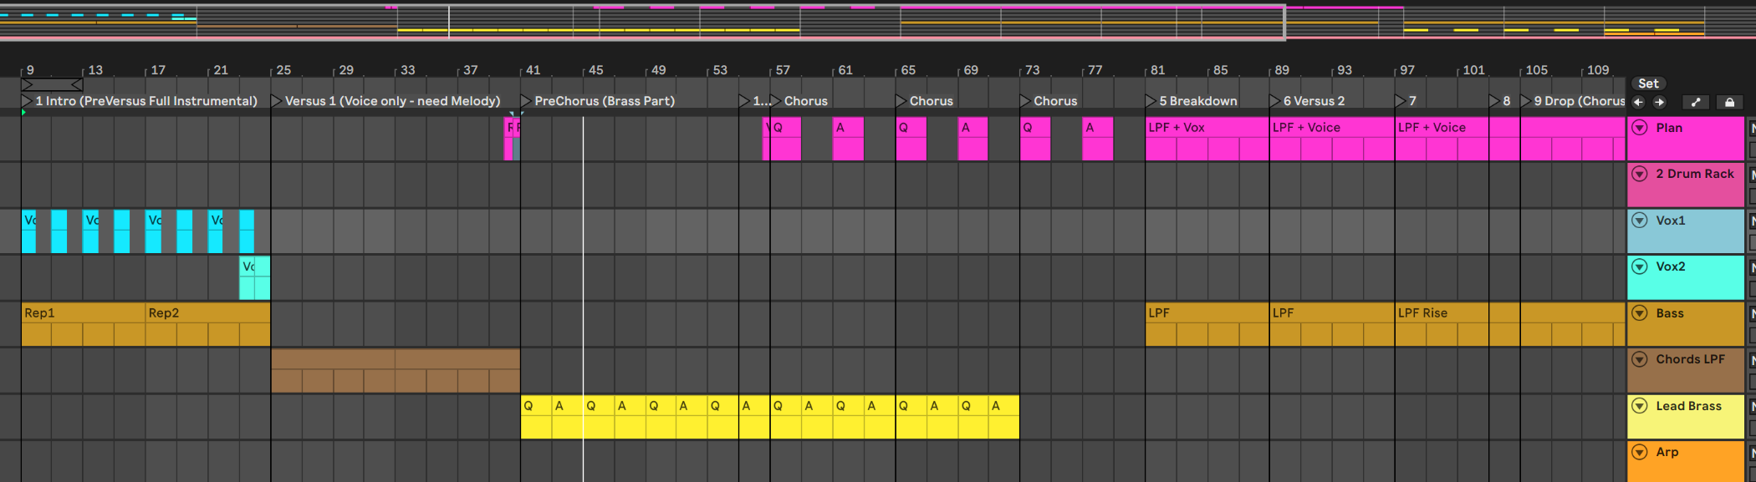Click the 9 Drop locator triangle
Image resolution: width=1756 pixels, height=482 pixels.
click(x=1526, y=101)
